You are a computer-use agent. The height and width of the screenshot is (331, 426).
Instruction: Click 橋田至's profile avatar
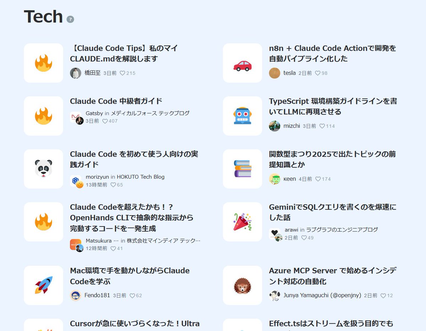(76, 73)
